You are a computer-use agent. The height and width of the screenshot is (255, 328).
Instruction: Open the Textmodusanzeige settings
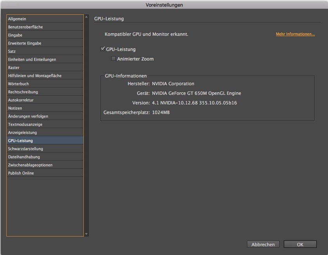[45, 124]
